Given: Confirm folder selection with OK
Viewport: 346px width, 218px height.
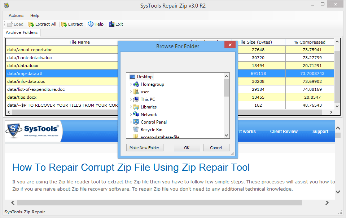Looking at the screenshot, I should pyautogui.click(x=187, y=148).
